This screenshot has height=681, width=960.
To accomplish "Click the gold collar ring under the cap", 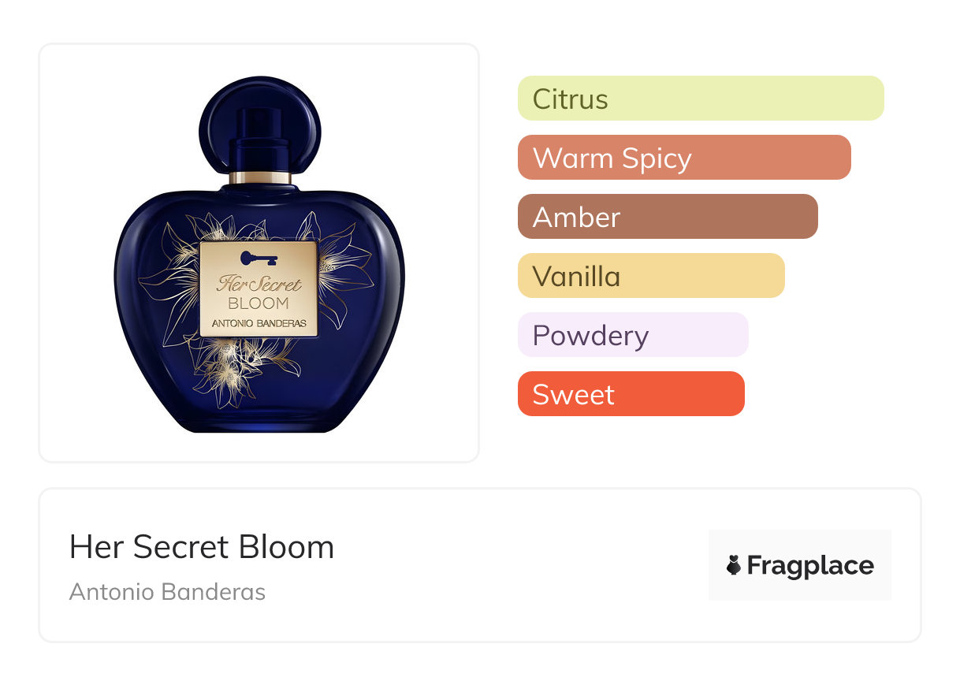I will point(259,176).
